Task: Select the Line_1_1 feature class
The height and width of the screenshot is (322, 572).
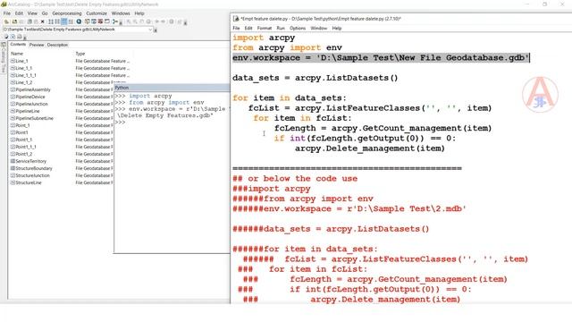Action: 21,68
